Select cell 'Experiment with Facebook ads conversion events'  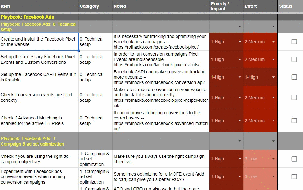(x=39, y=176)
